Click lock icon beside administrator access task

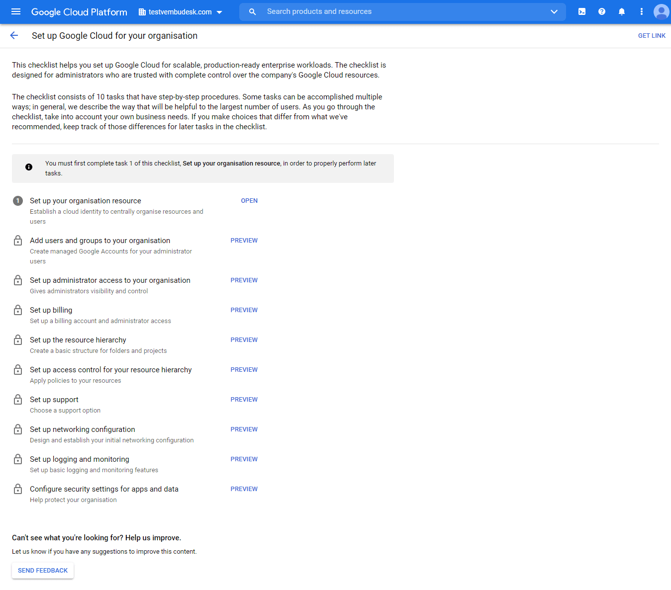(18, 280)
